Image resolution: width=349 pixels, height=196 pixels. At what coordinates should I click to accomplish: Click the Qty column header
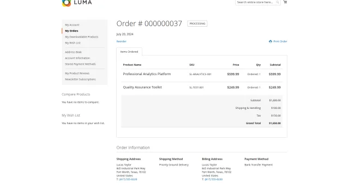click(258, 65)
